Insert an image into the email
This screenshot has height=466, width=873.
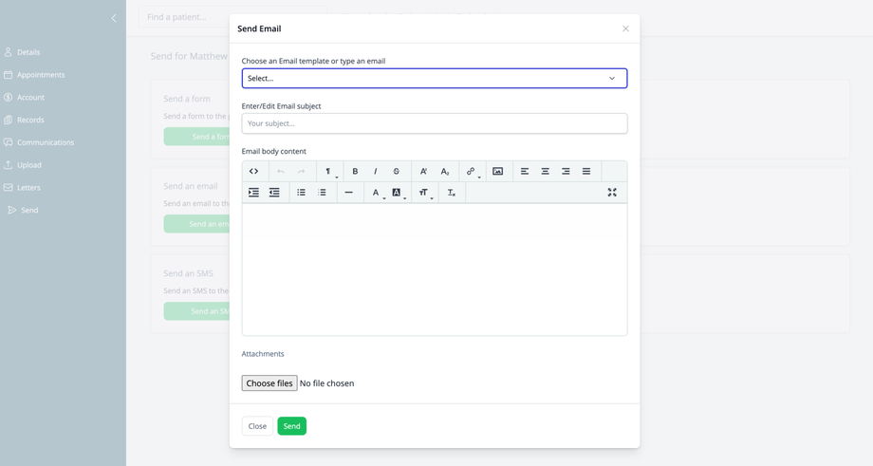pyautogui.click(x=497, y=172)
